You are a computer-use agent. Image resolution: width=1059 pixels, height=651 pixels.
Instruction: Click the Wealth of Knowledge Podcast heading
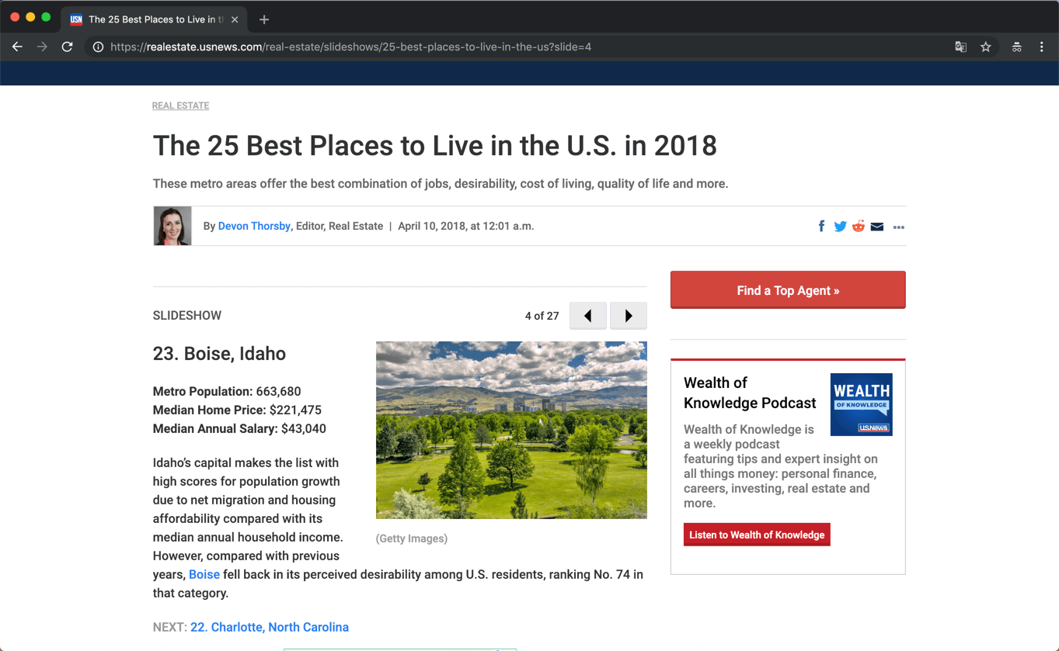[x=750, y=393]
